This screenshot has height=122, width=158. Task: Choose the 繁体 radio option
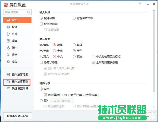point(74,45)
